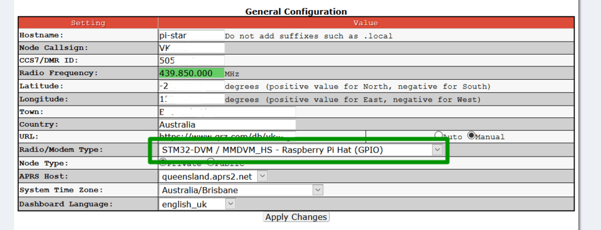
Task: Click the General Configuration heading
Action: (x=296, y=12)
